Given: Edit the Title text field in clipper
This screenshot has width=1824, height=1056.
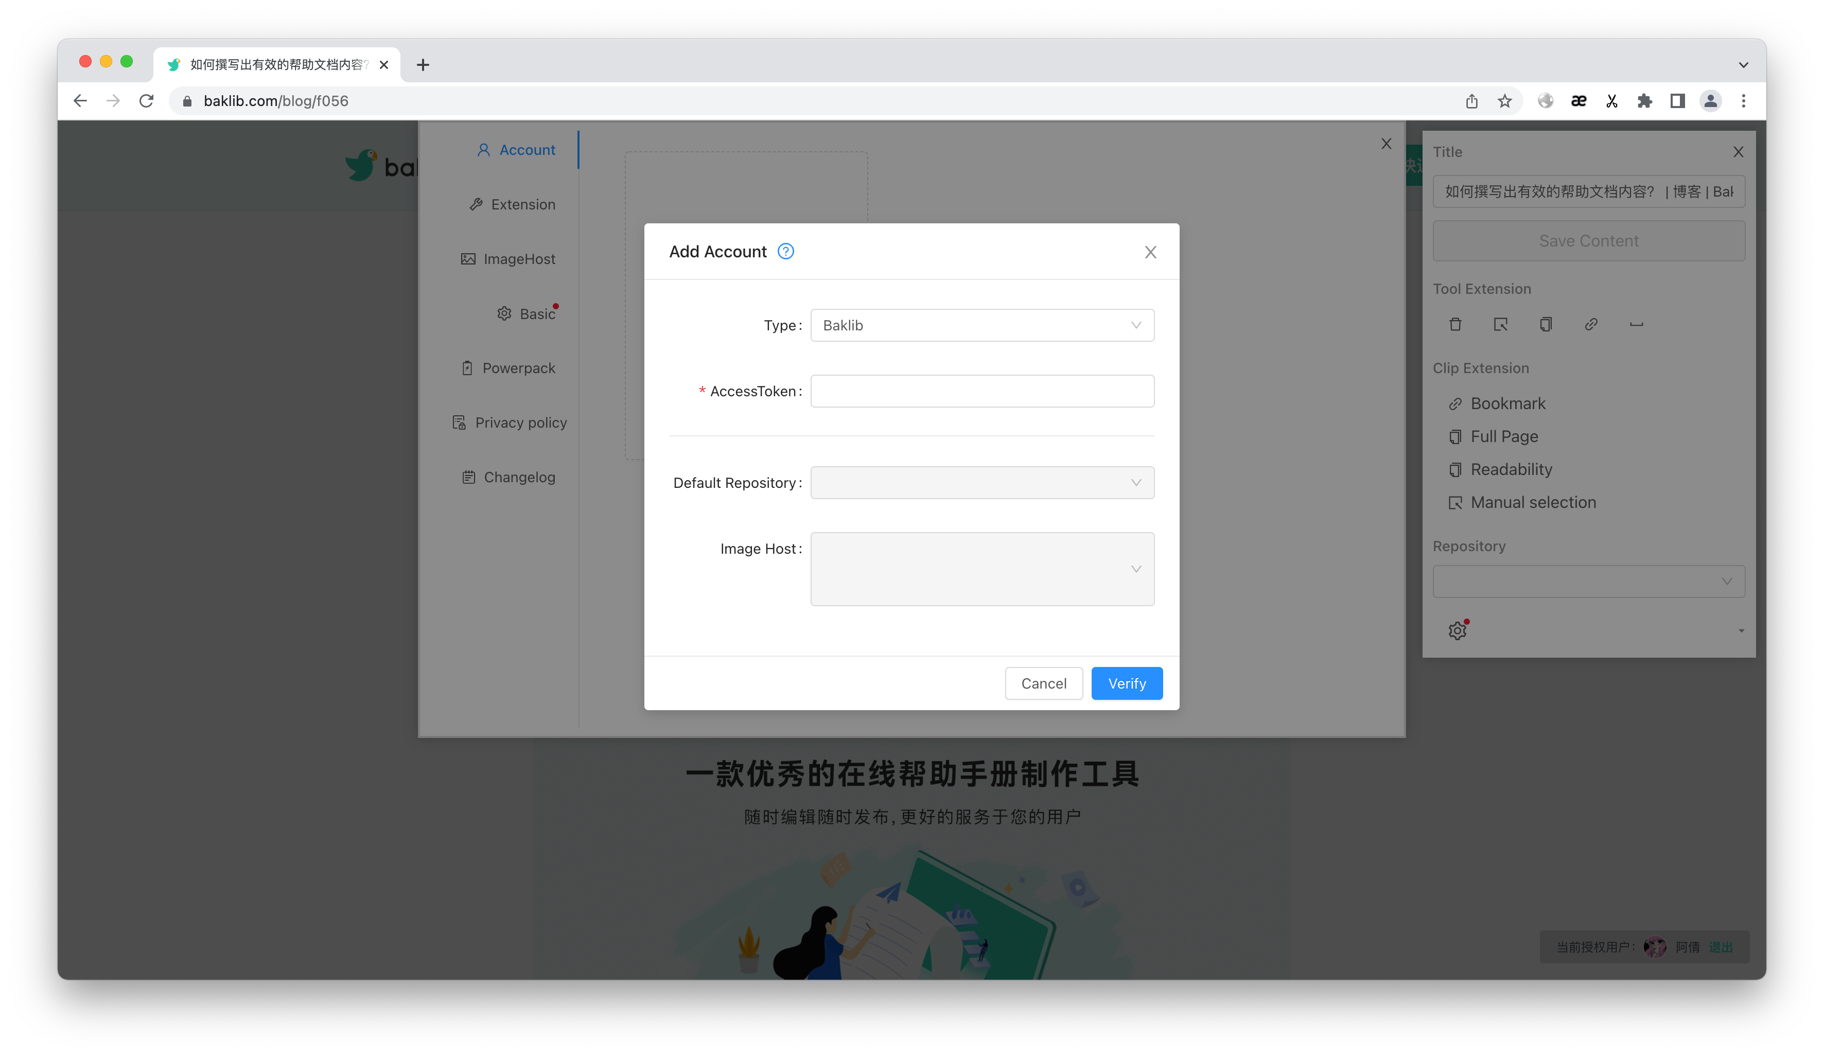Looking at the screenshot, I should pyautogui.click(x=1589, y=192).
